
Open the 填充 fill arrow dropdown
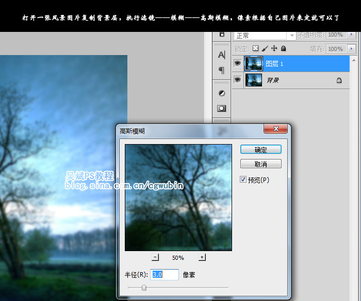tap(351, 49)
